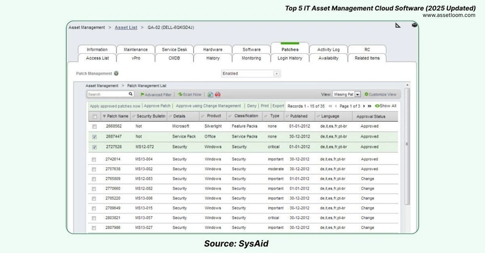
Task: Click Apply approved patches now
Action: [x=115, y=106]
